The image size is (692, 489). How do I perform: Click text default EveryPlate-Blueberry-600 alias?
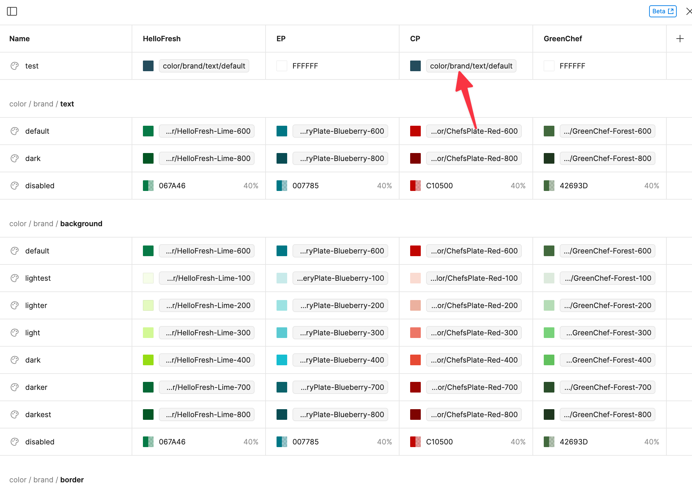[x=340, y=131]
